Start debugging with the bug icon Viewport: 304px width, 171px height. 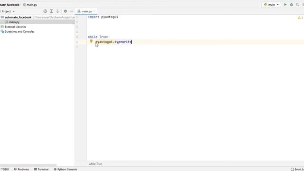coord(291,4)
